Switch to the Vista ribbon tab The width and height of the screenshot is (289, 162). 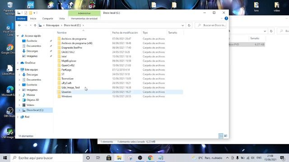pyautogui.click(x=62, y=18)
